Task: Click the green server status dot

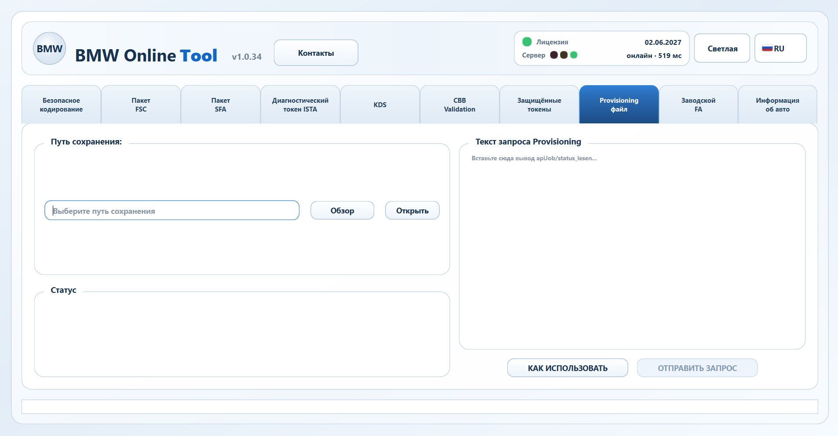Action: point(573,55)
